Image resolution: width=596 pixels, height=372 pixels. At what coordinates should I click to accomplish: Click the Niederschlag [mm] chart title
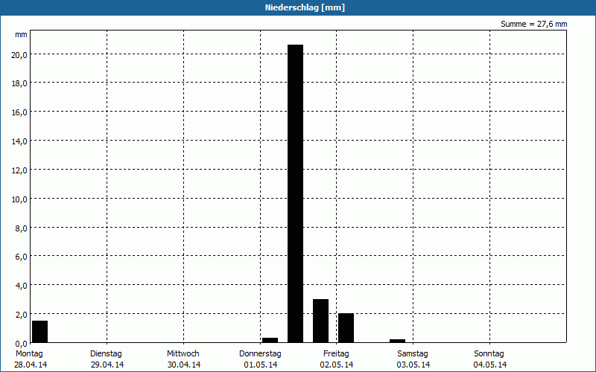click(305, 7)
